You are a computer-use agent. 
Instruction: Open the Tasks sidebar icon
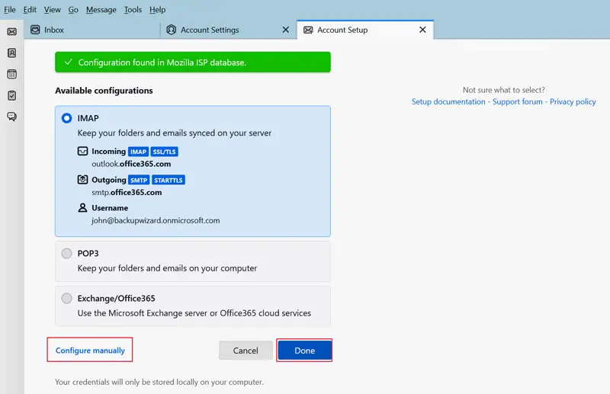[x=11, y=95]
